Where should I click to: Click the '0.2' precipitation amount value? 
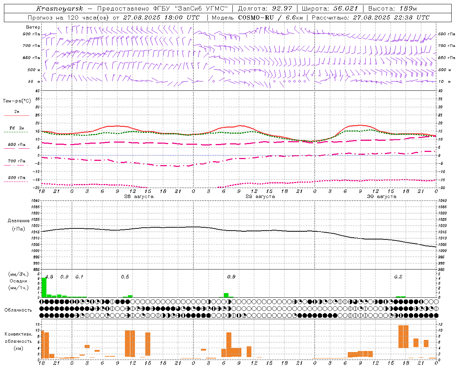tap(398, 277)
